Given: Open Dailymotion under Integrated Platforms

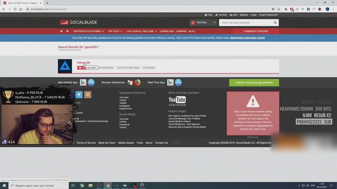Looking at the screenshot, I should [125, 109].
